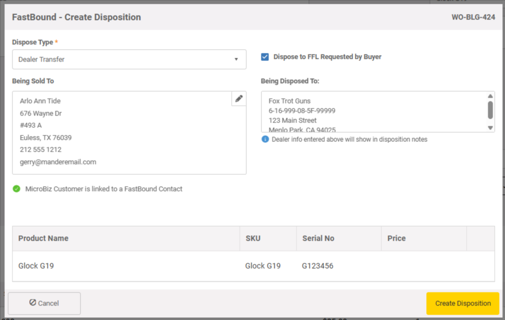Click the dropdown caret on the Dealer Transfer selector
This screenshot has width=505, height=320.
pyautogui.click(x=237, y=59)
